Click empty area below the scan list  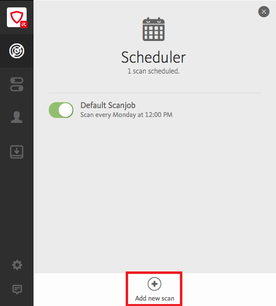155,195
